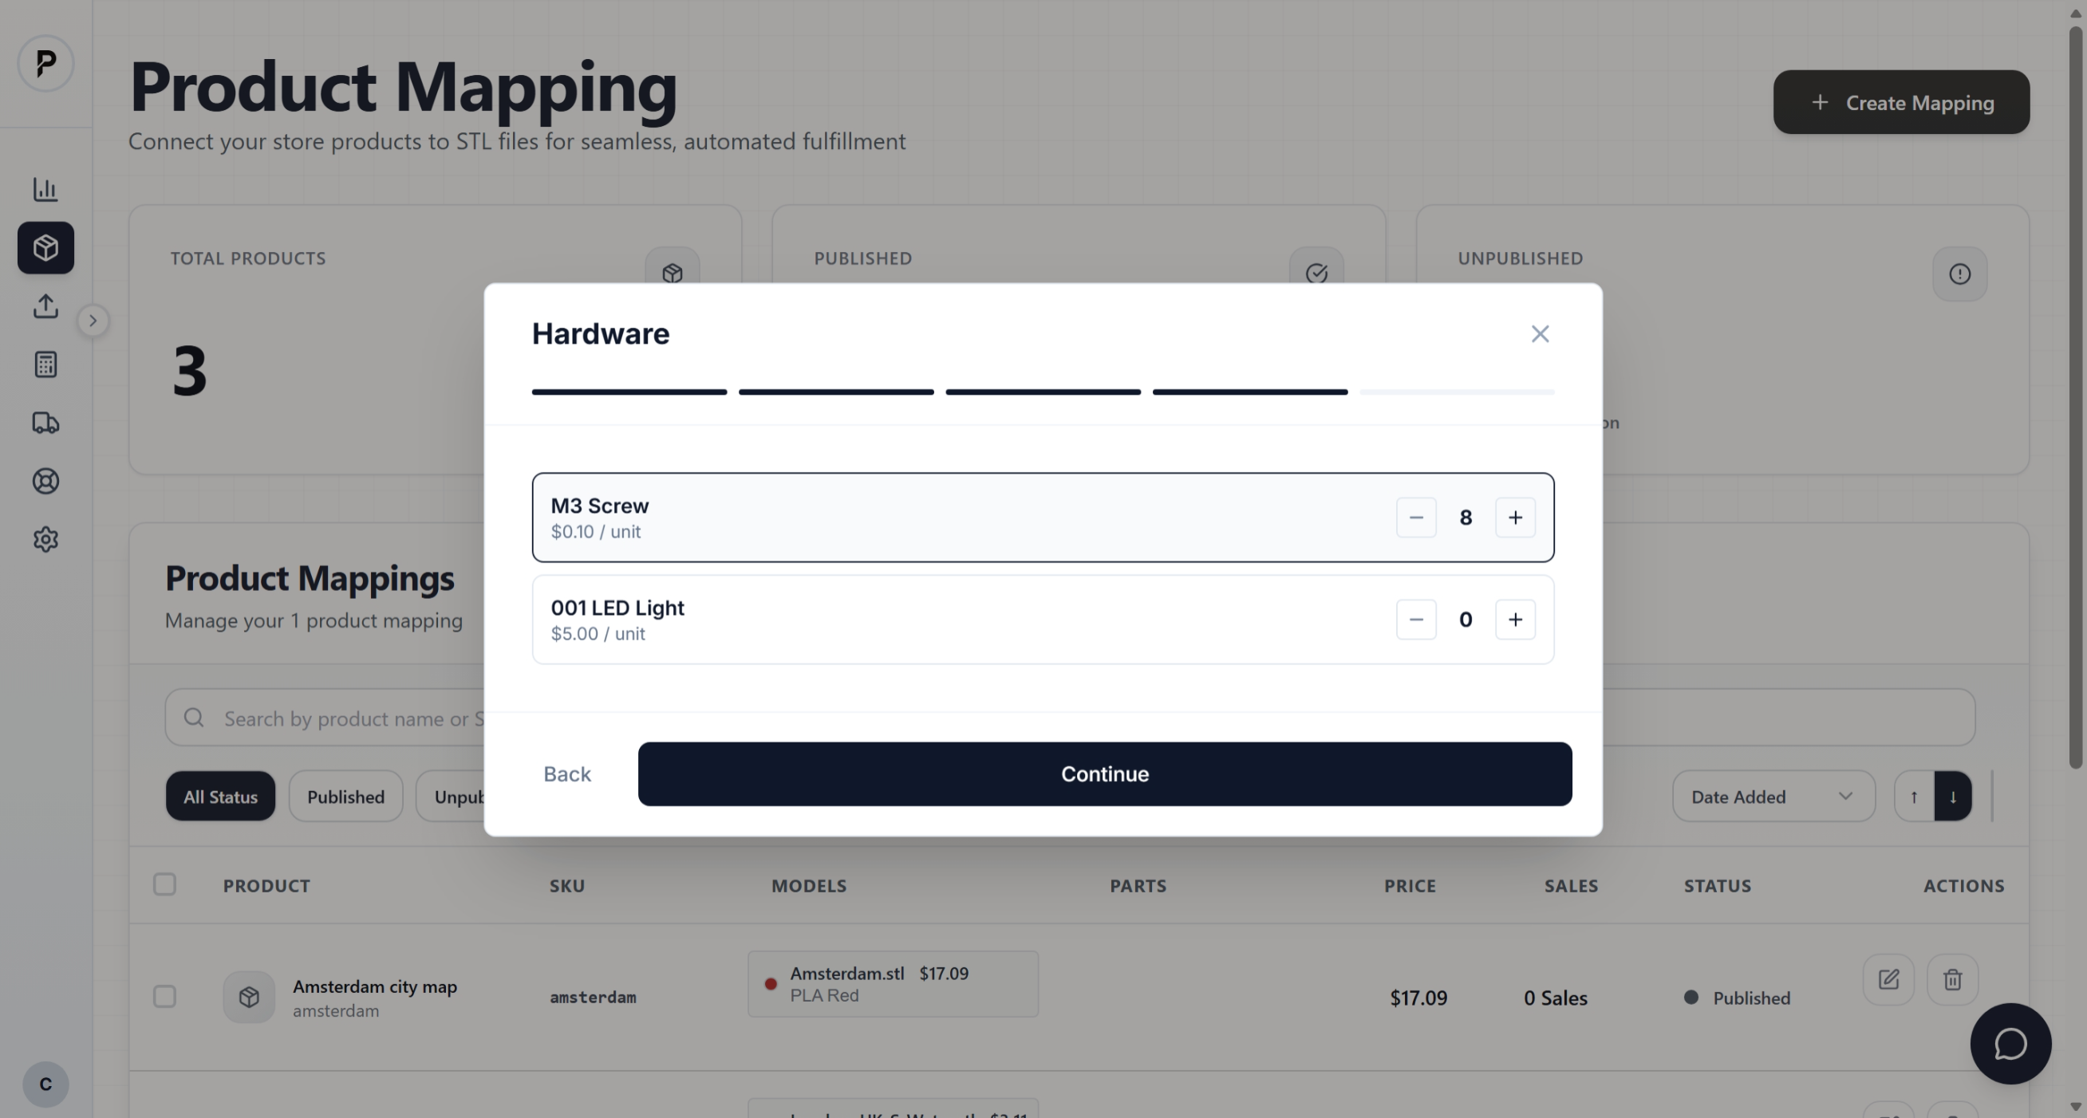Image resolution: width=2087 pixels, height=1118 pixels.
Task: Click the Unpublished card info icon
Action: (1959, 274)
